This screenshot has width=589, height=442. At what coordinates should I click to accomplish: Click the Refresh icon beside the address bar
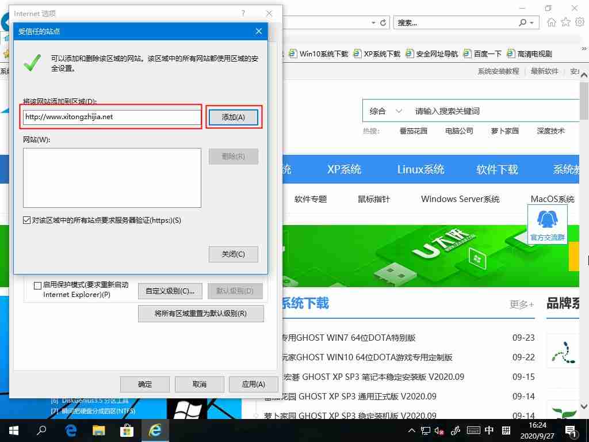tap(384, 21)
